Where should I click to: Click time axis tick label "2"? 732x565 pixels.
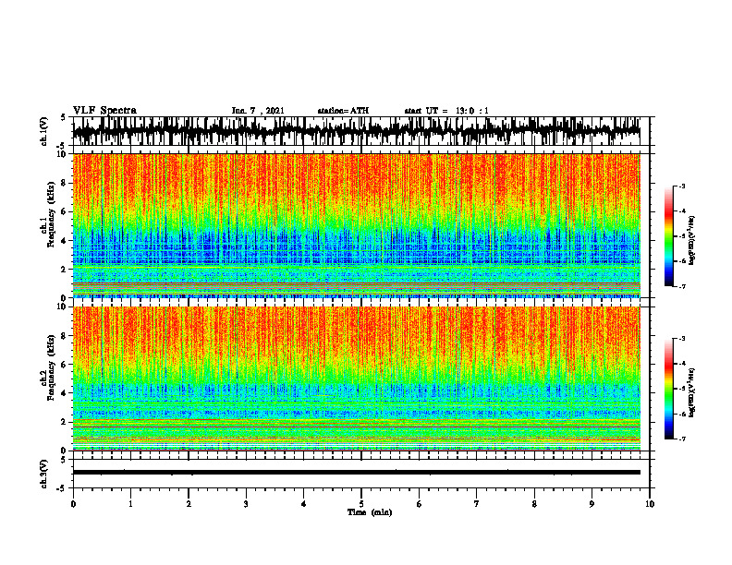(189, 504)
